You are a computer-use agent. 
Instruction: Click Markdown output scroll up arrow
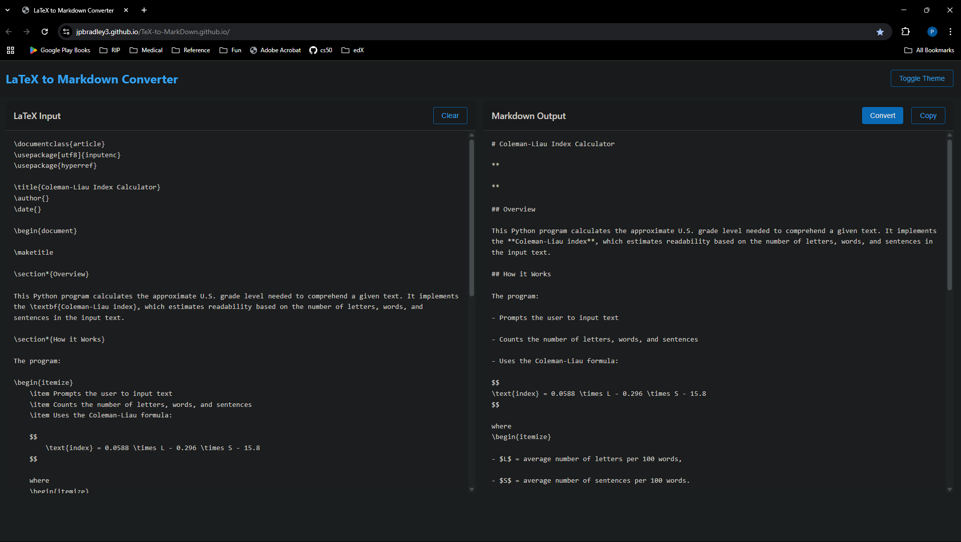[x=949, y=135]
